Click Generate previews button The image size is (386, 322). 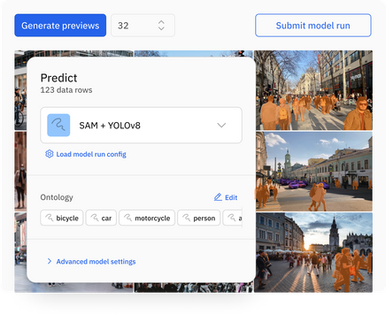pos(60,26)
